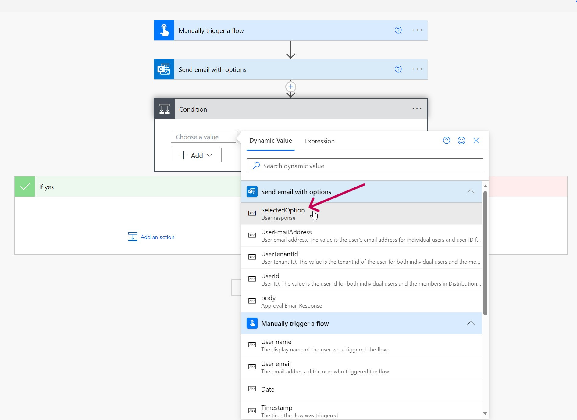Select User name dynamic value
Viewport: 577px width, 420px height.
pos(362,345)
